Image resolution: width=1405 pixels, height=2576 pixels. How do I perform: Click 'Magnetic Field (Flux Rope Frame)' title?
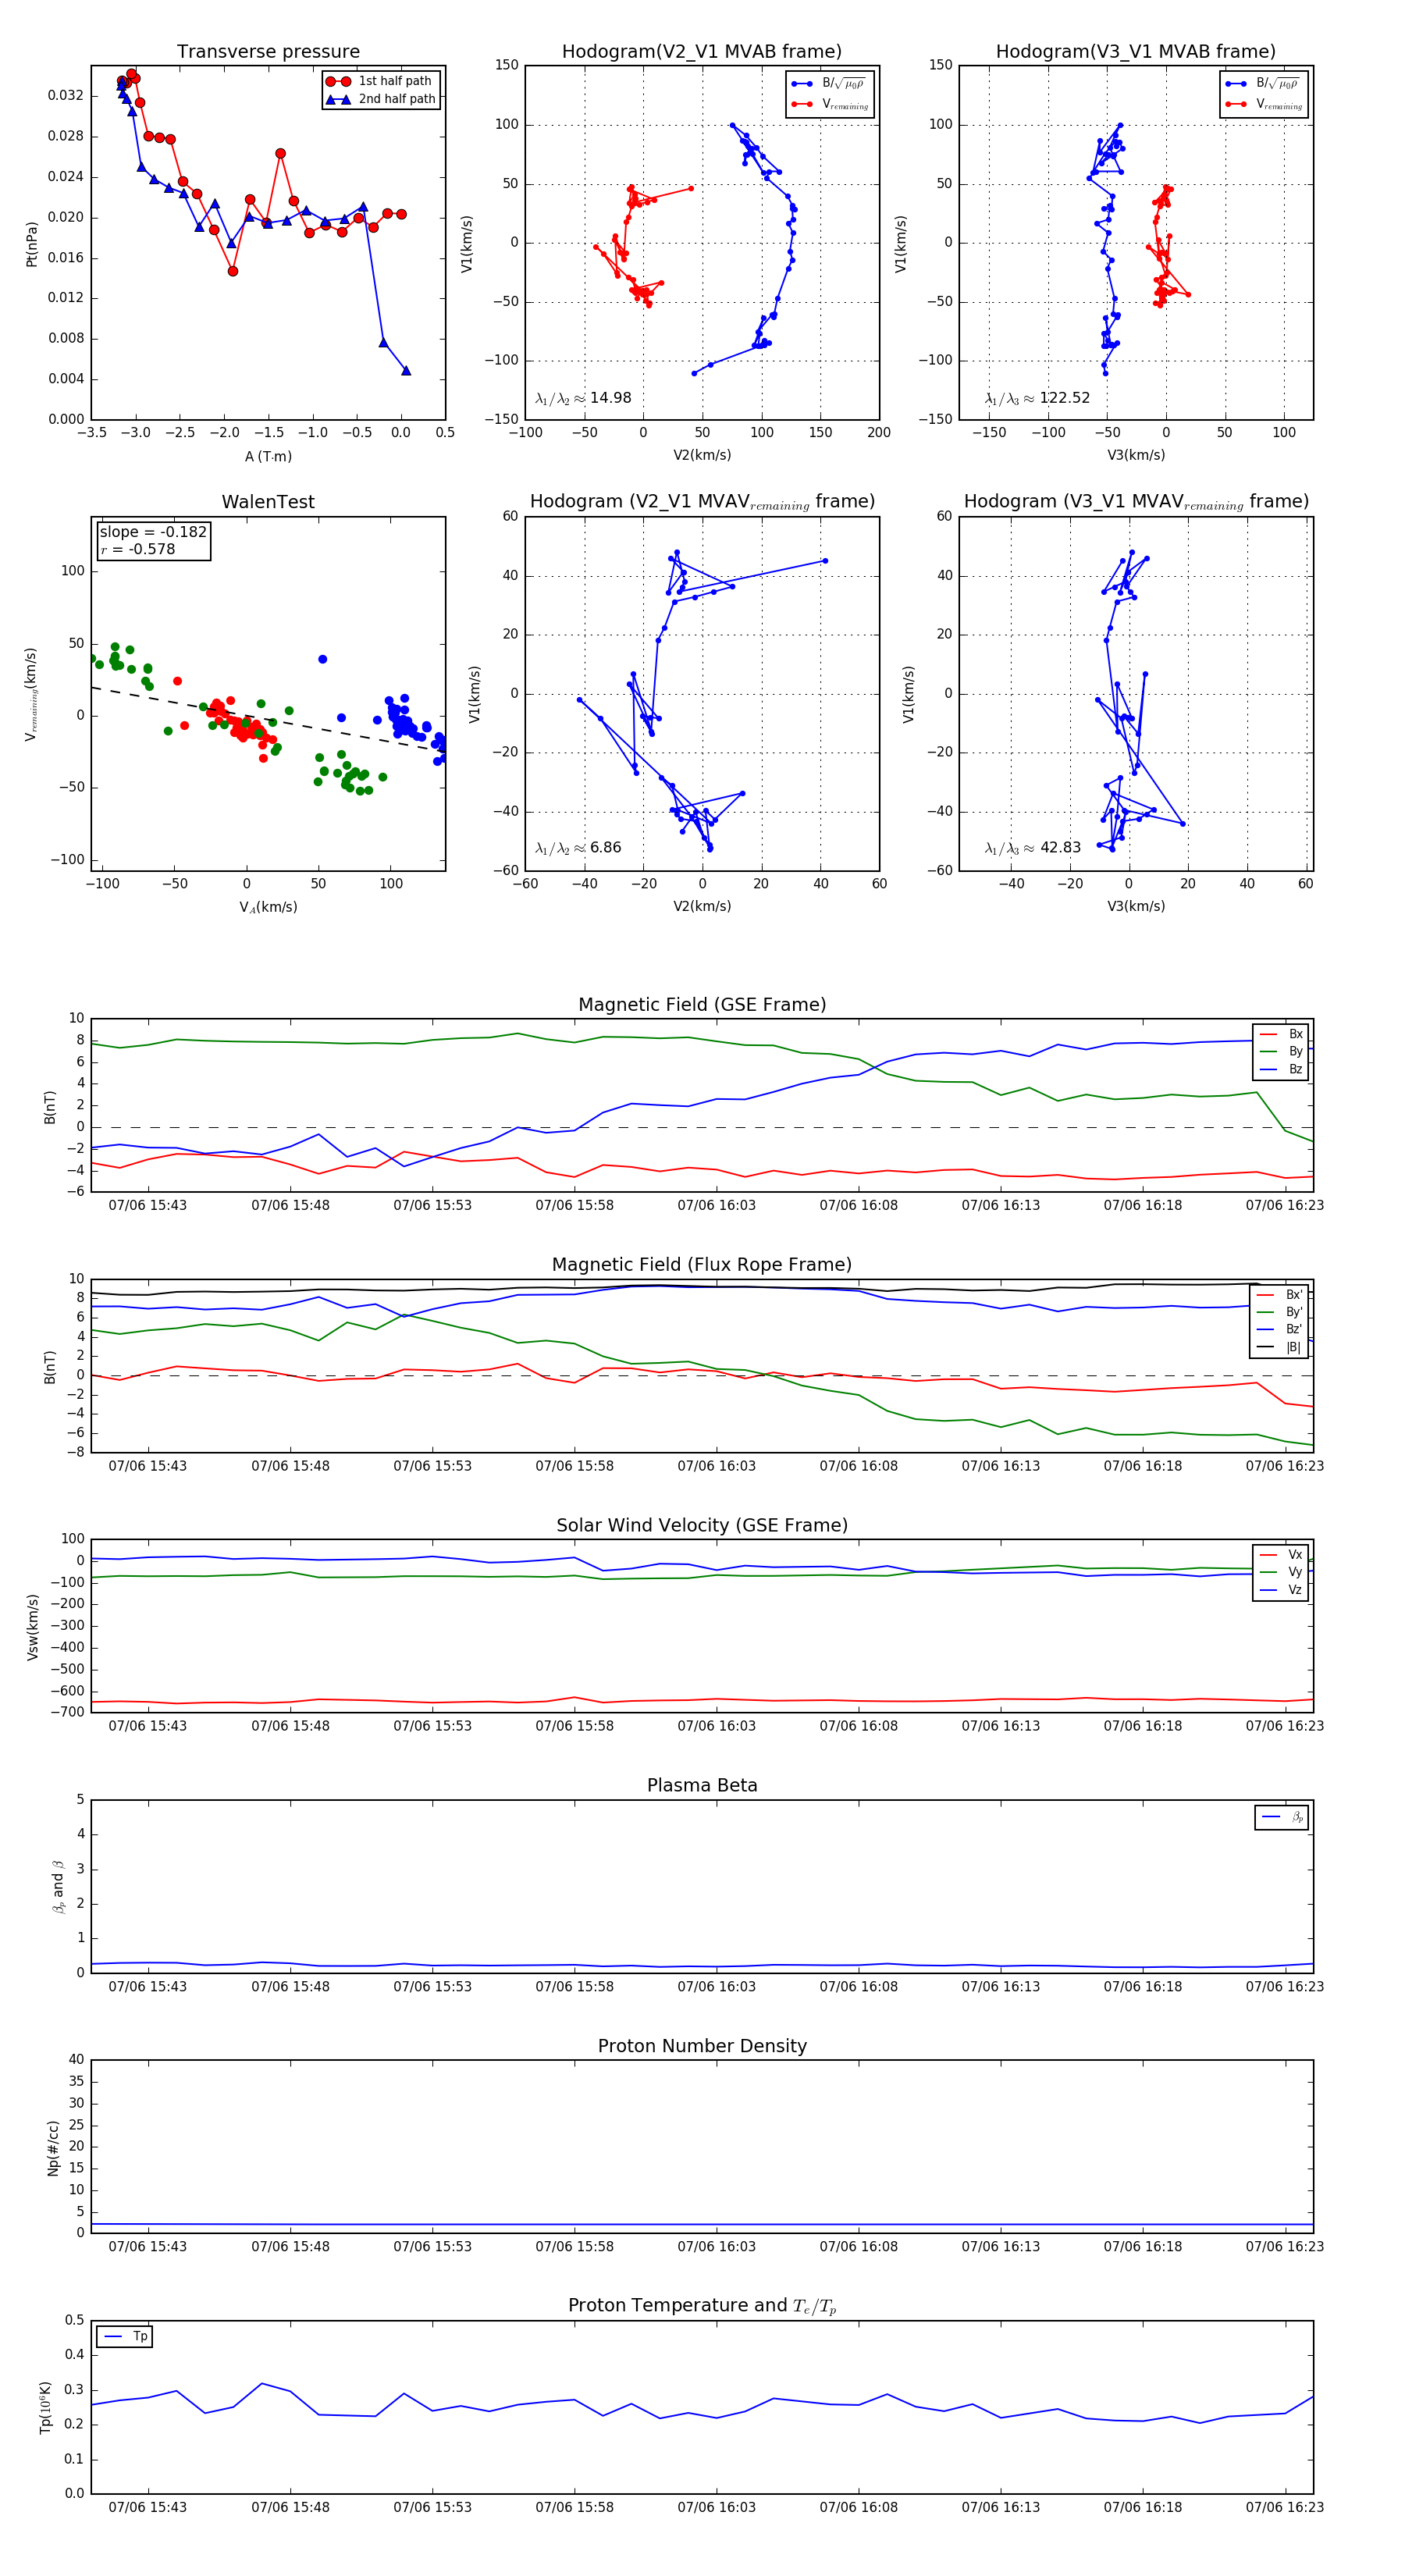coord(702,1265)
